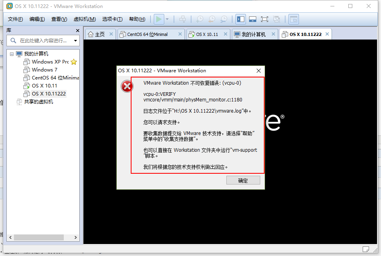Take a snapshot using the clock-plus toolbar icon
The width and height of the screenshot is (381, 256).
pyautogui.click(x=200, y=19)
